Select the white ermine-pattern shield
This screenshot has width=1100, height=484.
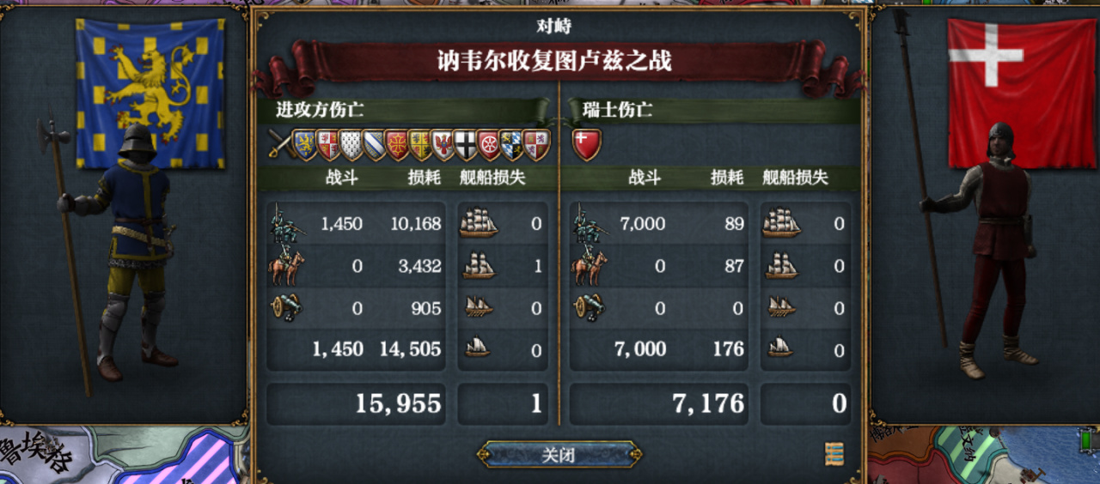pyautogui.click(x=351, y=145)
